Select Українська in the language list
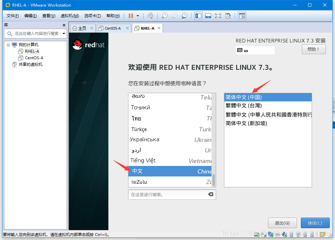The image size is (335, 240). 170,140
